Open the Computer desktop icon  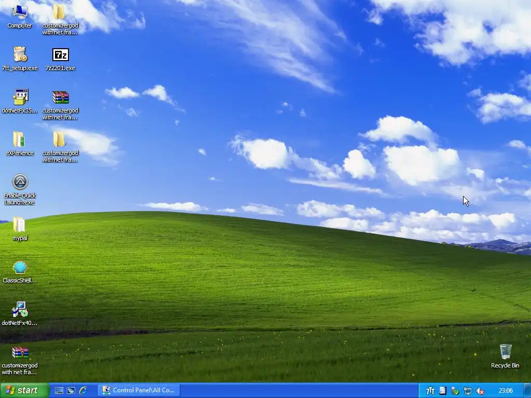[20, 12]
